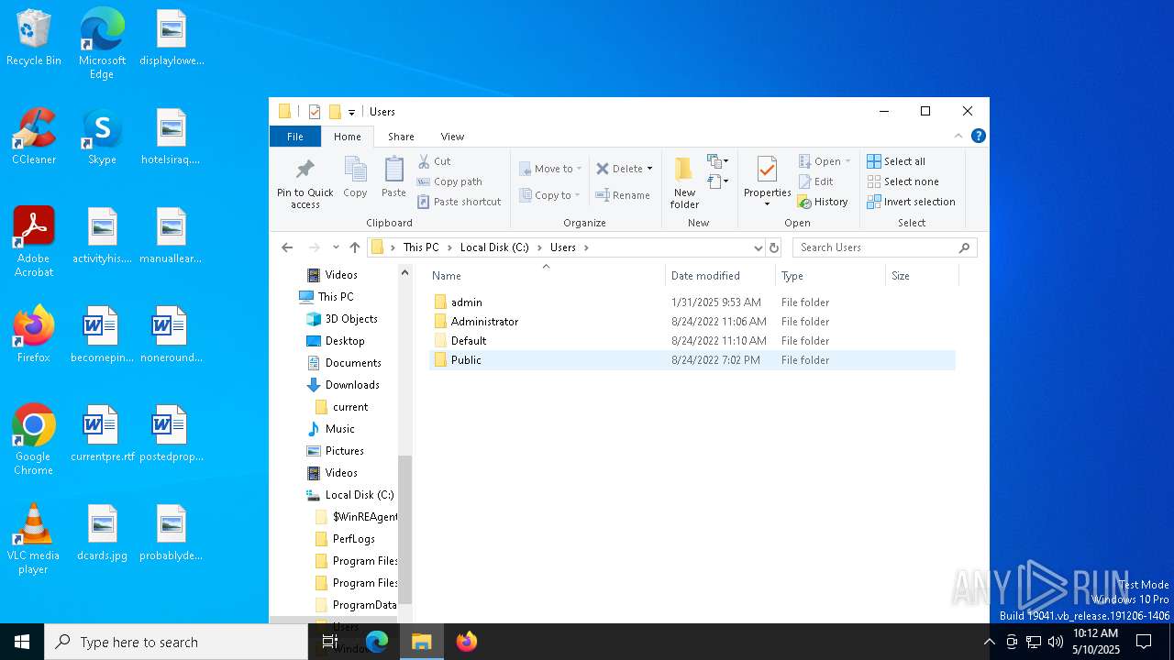This screenshot has width=1174, height=660.
Task: Sort by Type column header
Action: [x=830, y=276]
